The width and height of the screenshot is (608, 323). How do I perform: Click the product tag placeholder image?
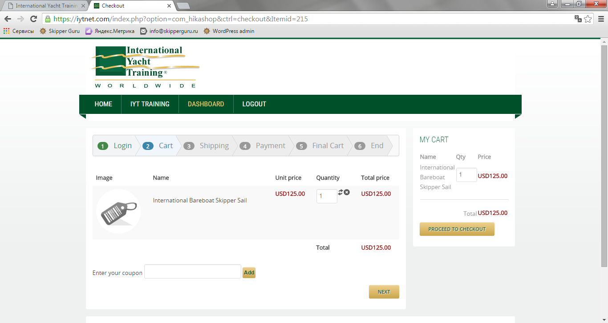click(118, 211)
